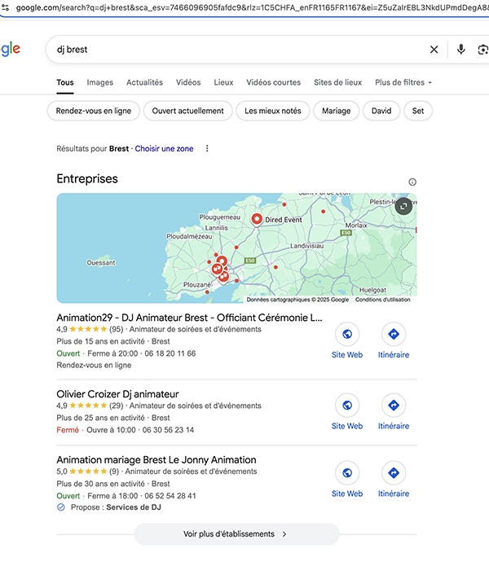The height and width of the screenshot is (570, 489).
Task: Open three-dot menu beside Choisir une zone
Action: pos(207,148)
